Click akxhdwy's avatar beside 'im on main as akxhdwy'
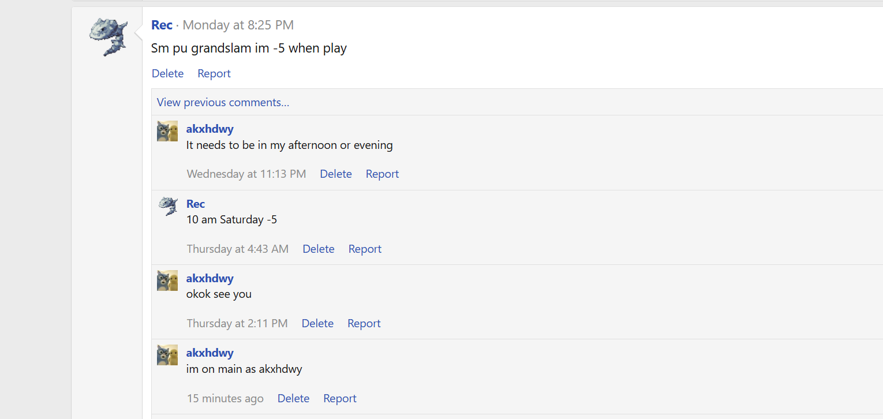 pyautogui.click(x=167, y=355)
